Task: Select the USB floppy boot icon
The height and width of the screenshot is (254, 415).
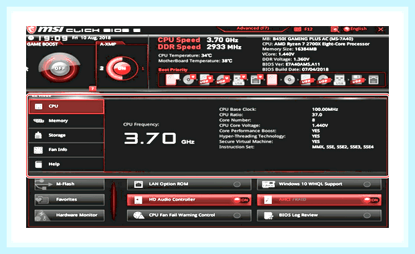Action: tap(357, 80)
